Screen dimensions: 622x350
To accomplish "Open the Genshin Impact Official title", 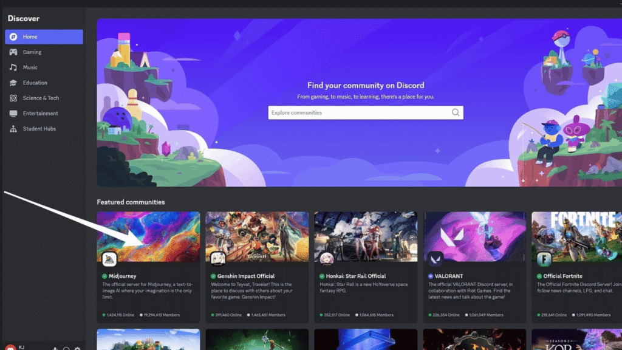I will tap(246, 276).
